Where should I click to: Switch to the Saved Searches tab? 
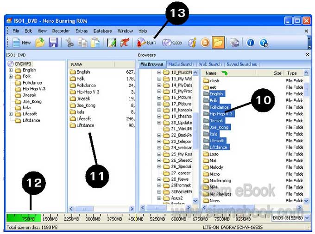242,64
